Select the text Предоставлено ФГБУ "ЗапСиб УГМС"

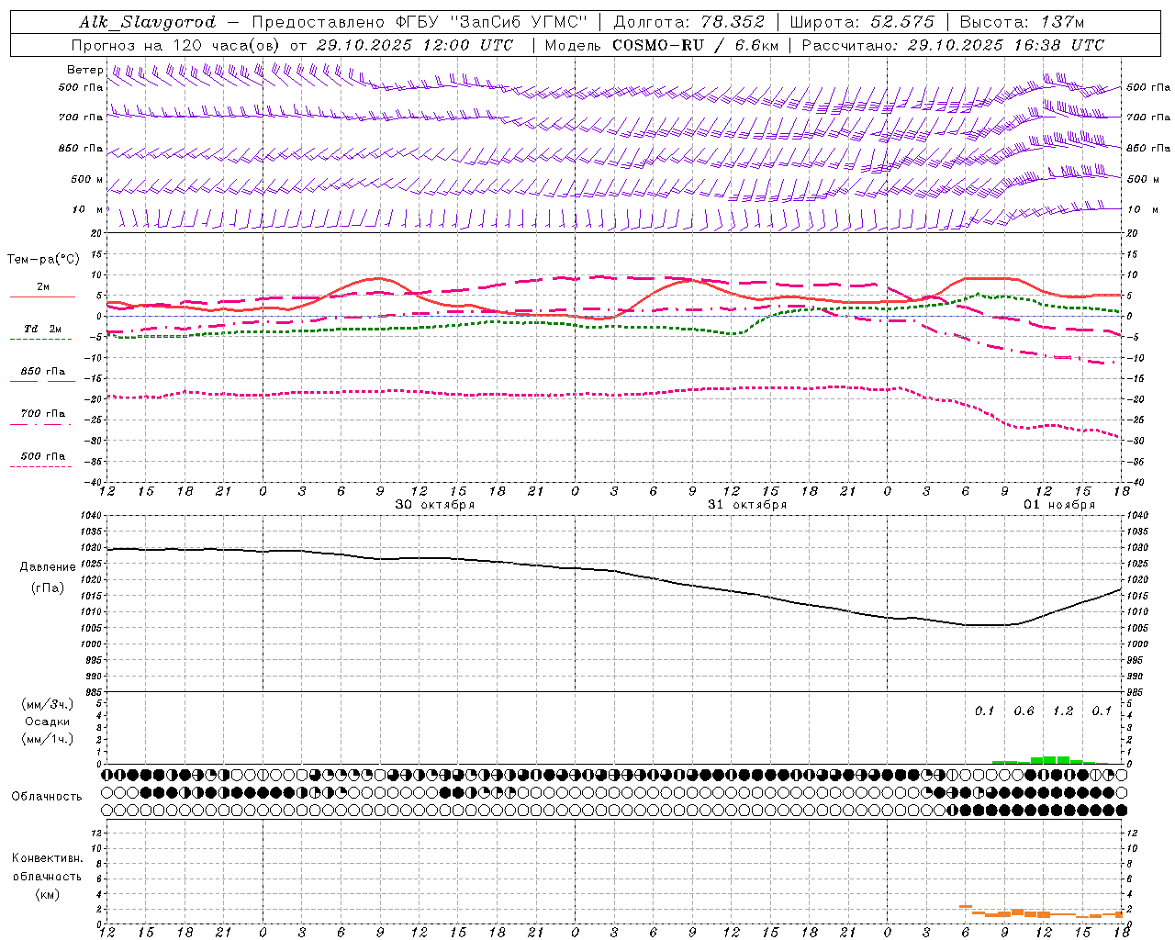pos(420,22)
